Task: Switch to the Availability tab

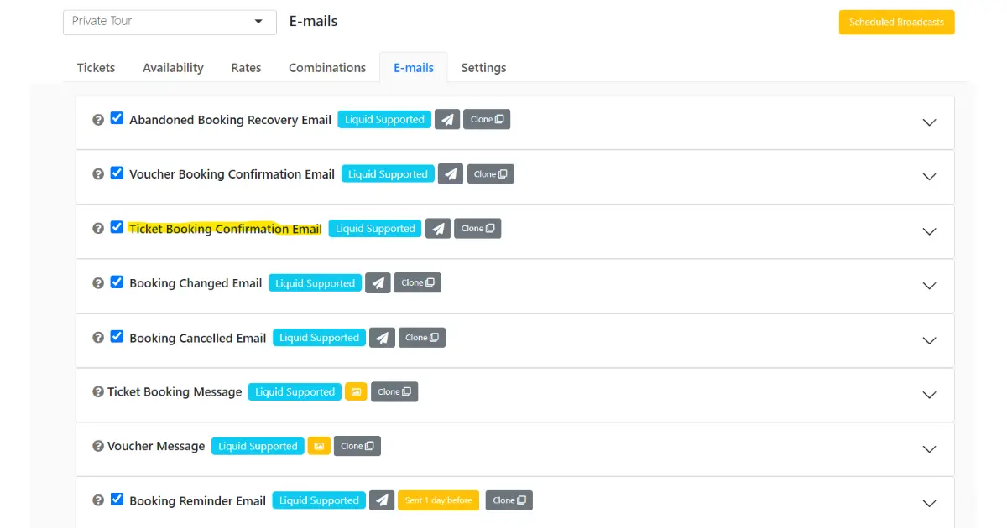Action: click(173, 67)
